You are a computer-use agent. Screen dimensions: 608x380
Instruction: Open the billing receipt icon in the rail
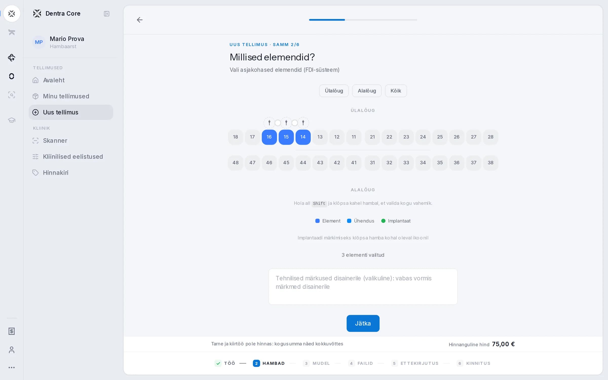click(12, 331)
